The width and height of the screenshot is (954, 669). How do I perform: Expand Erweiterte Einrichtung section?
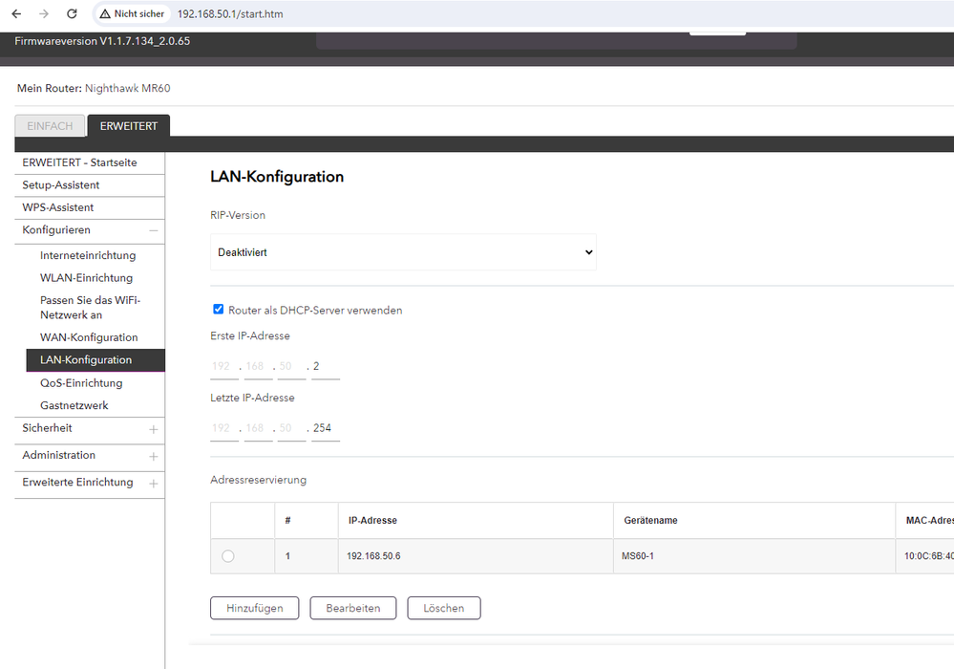pyautogui.click(x=154, y=484)
